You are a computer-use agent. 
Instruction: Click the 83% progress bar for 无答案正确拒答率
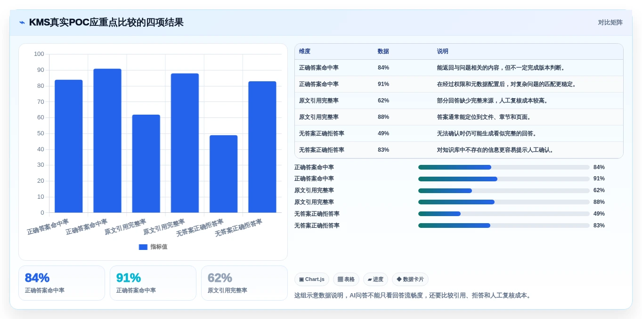tap(504, 226)
